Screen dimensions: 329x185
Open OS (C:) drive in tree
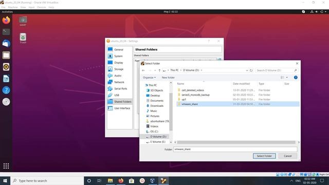tap(154, 132)
